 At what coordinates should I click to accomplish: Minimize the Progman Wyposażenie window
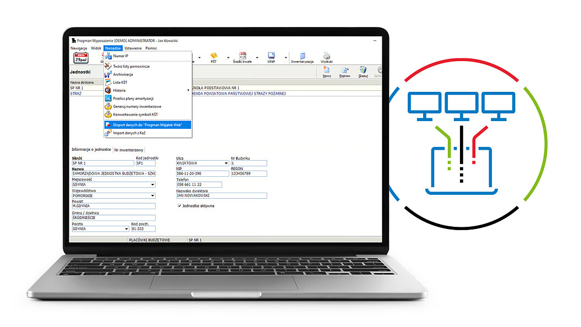click(x=375, y=40)
